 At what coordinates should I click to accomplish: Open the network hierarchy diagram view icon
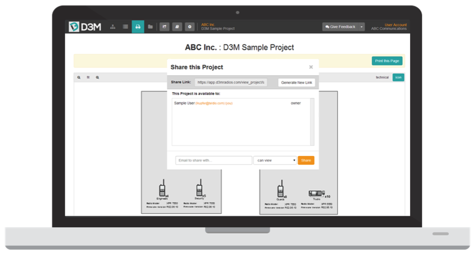[113, 27]
